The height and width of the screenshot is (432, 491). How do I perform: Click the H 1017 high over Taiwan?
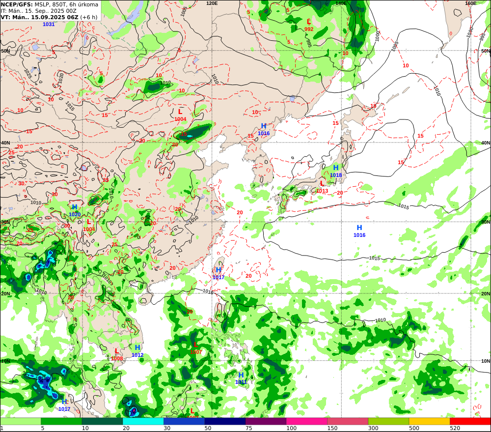point(218,273)
